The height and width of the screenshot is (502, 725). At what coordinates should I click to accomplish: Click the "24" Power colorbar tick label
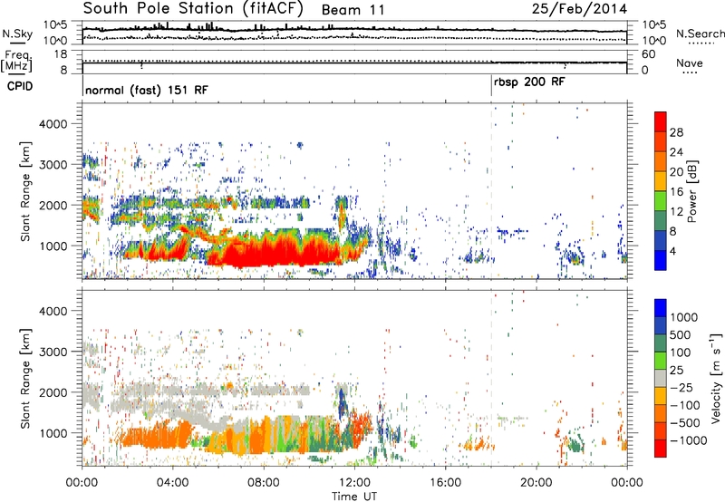676,152
